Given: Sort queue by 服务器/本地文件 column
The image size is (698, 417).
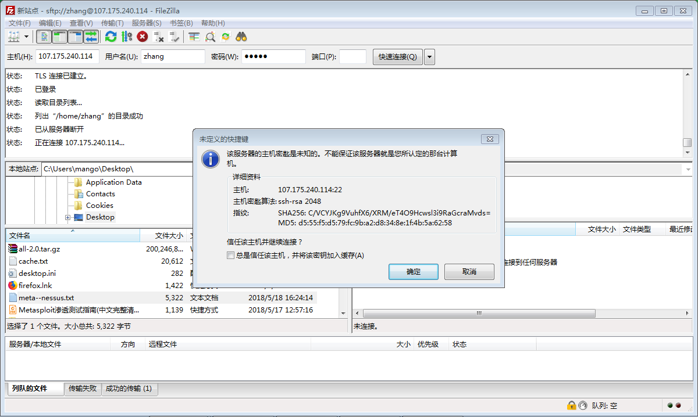Looking at the screenshot, I should (58, 344).
